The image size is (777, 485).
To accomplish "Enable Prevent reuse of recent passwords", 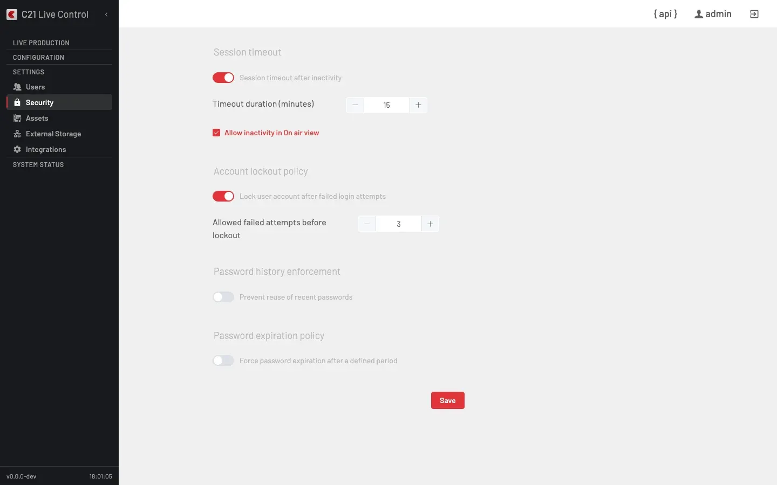I will [x=223, y=297].
